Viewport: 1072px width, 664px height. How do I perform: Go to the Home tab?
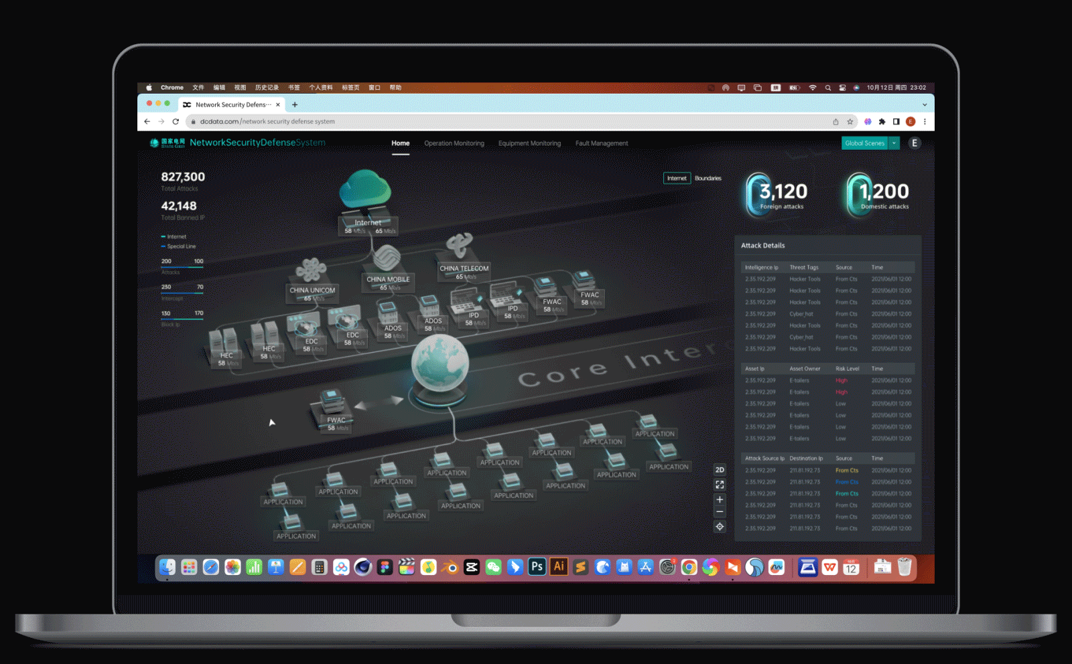[x=401, y=143]
